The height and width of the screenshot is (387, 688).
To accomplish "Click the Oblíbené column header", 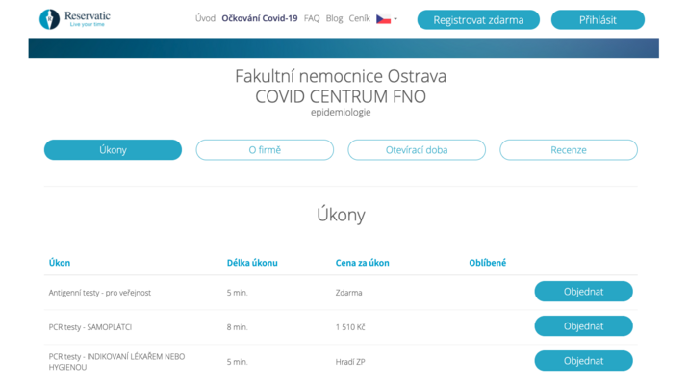I will click(487, 263).
